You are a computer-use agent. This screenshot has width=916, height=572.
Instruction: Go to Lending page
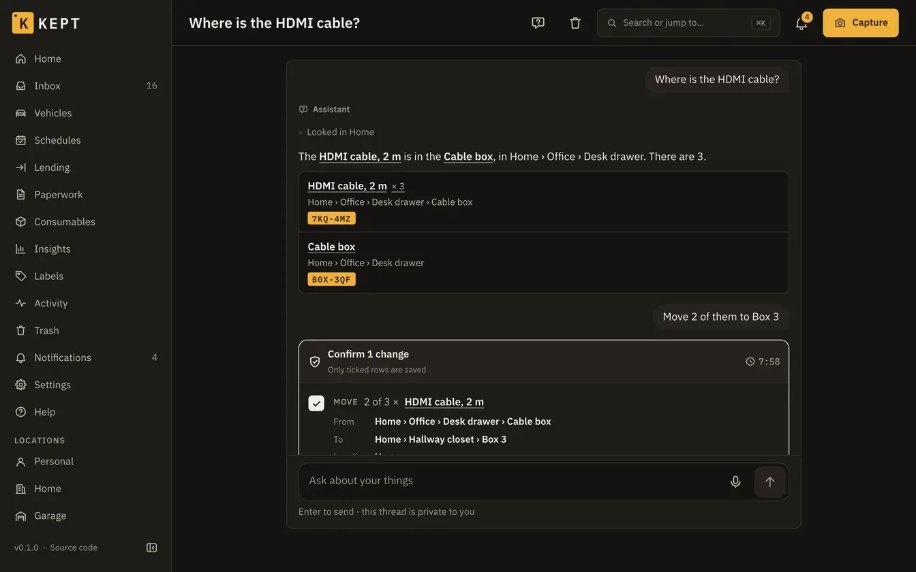(86, 168)
